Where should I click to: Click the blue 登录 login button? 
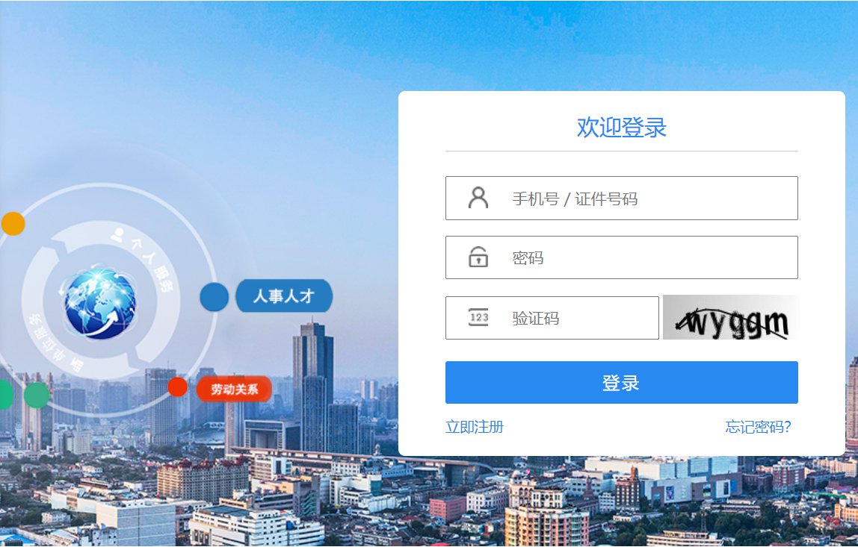(622, 383)
